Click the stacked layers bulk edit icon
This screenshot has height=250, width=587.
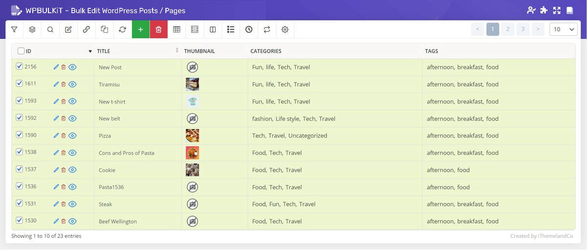pos(32,29)
